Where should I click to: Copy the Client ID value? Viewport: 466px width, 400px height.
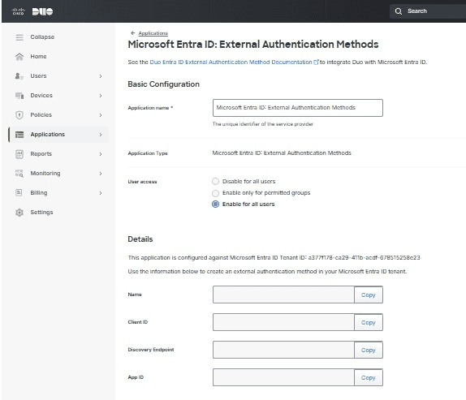pyautogui.click(x=369, y=322)
